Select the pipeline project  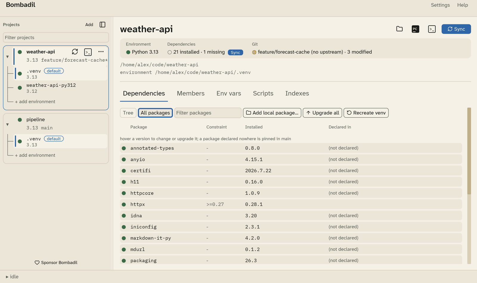click(35, 119)
